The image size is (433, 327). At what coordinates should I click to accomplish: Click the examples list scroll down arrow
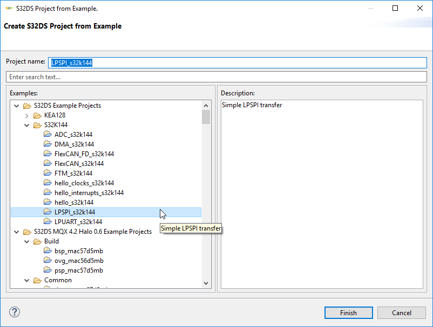tap(206, 283)
